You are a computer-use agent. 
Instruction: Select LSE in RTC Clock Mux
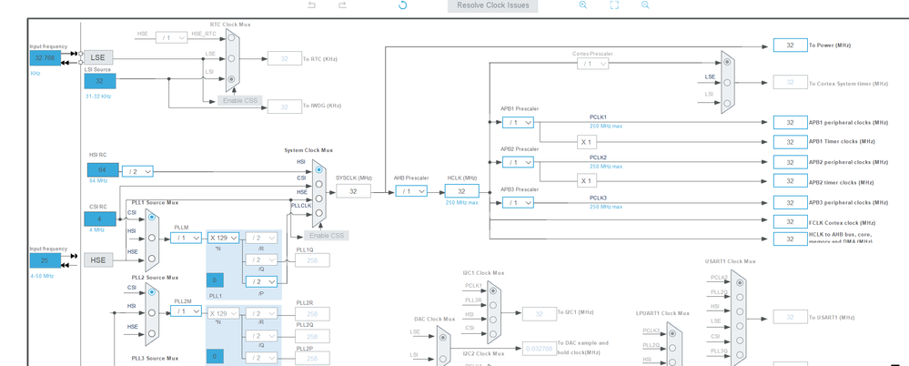tap(231, 58)
